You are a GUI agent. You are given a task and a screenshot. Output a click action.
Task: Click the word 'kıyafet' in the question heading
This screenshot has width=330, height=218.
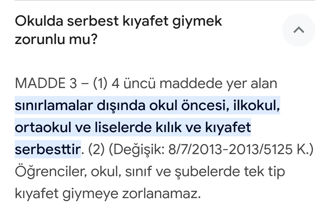[145, 21]
